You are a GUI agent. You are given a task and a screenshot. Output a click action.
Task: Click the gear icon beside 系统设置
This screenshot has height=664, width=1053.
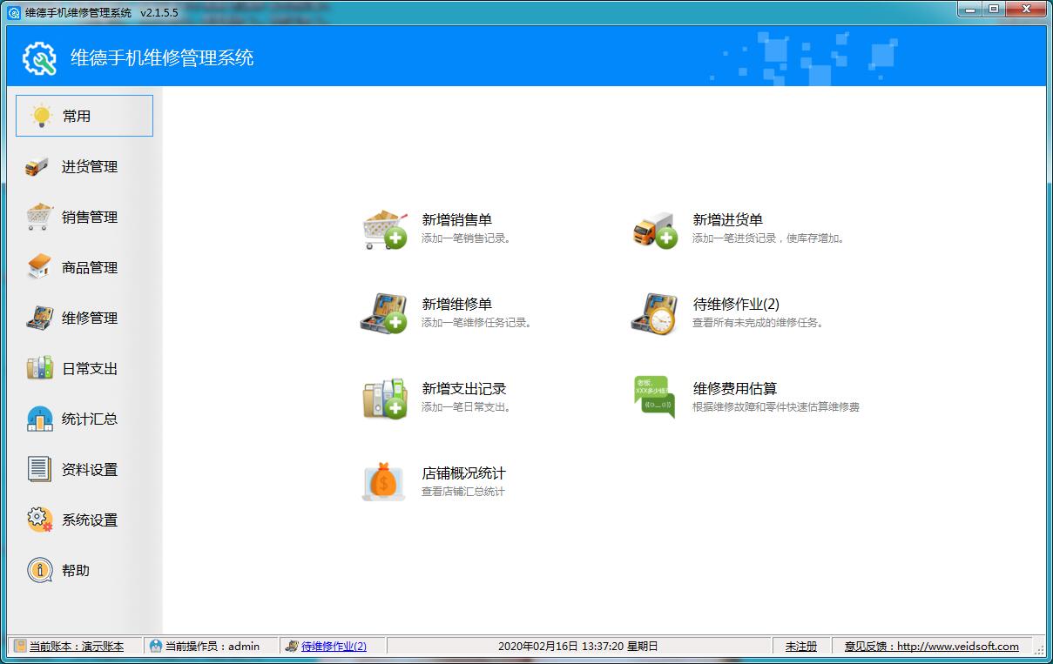(39, 520)
